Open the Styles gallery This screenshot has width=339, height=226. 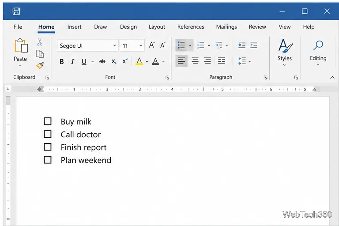(x=285, y=53)
